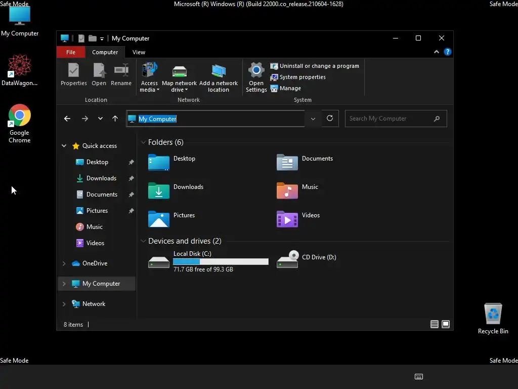
Task: Open Map network drive dropdown
Action: coord(180,77)
